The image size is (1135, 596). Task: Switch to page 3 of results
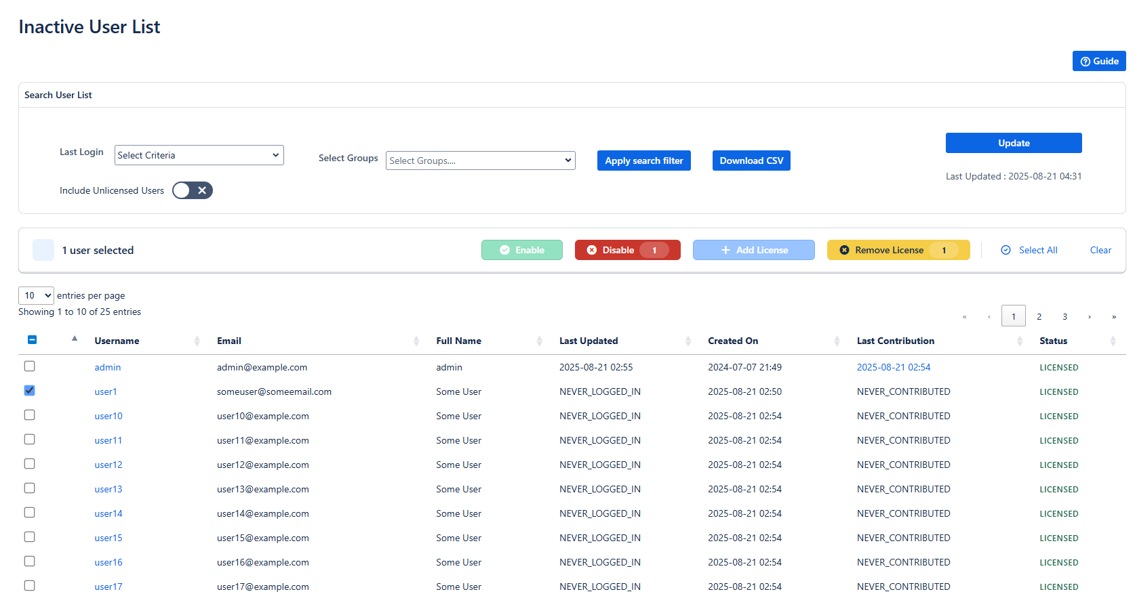[1064, 316]
